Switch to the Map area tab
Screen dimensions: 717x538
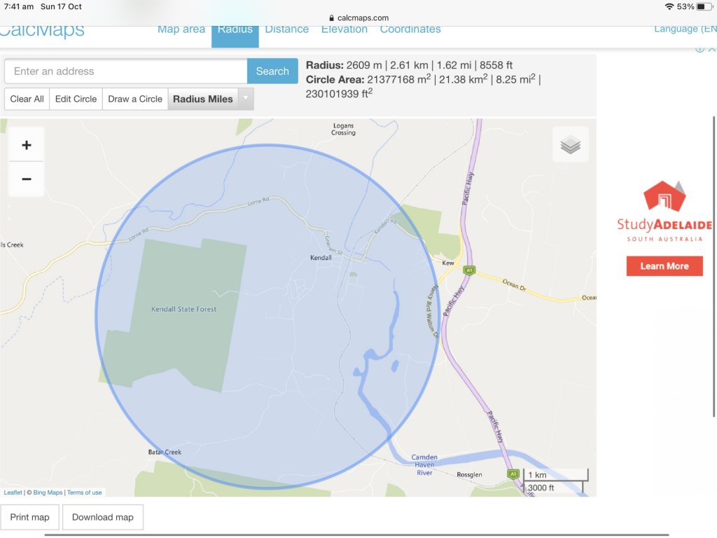coord(181,29)
